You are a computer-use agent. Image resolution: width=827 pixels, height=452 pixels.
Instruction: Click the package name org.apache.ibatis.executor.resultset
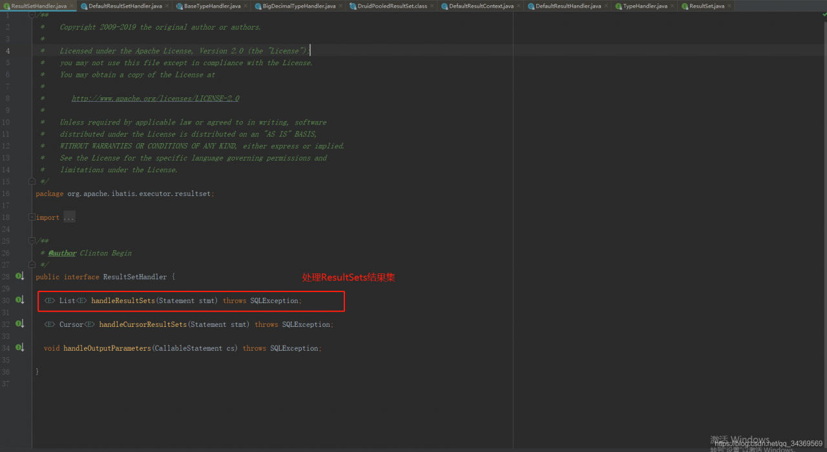click(140, 193)
